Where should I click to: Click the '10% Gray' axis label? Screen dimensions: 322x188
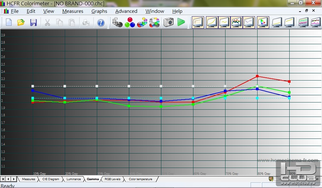coord(39,174)
